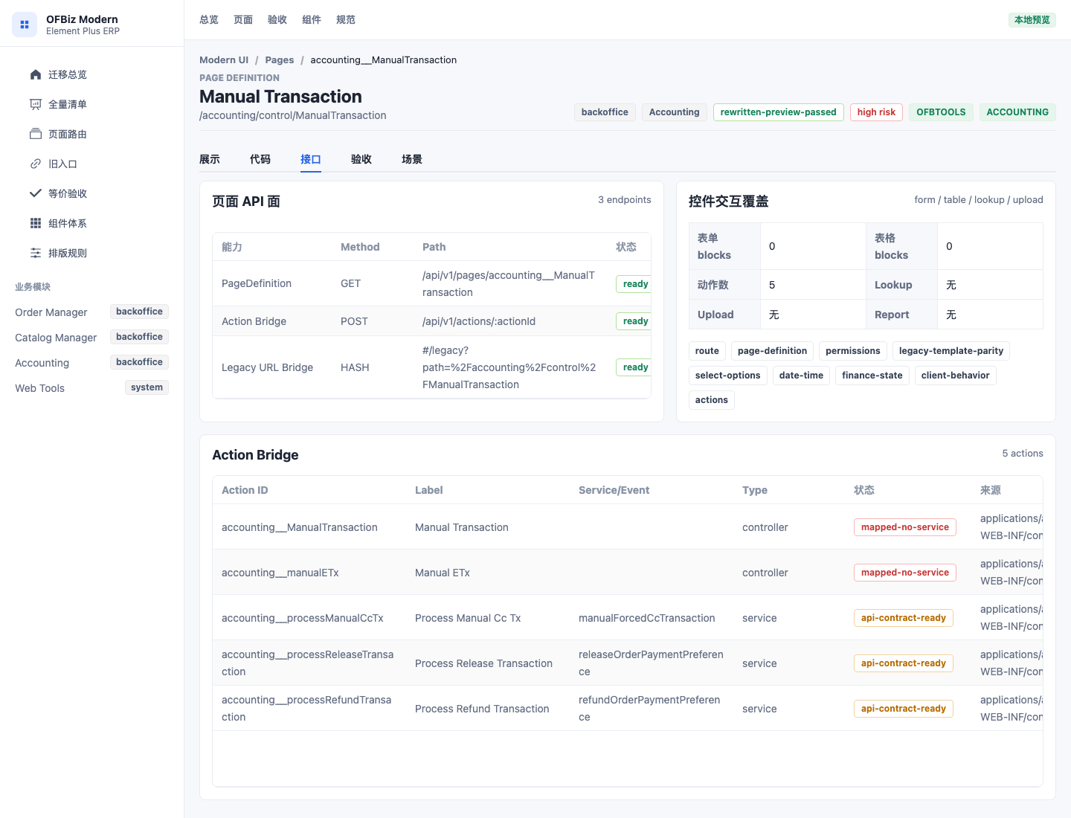Switch to the 代码 tab
Image resolution: width=1071 pixels, height=818 pixels.
260,159
